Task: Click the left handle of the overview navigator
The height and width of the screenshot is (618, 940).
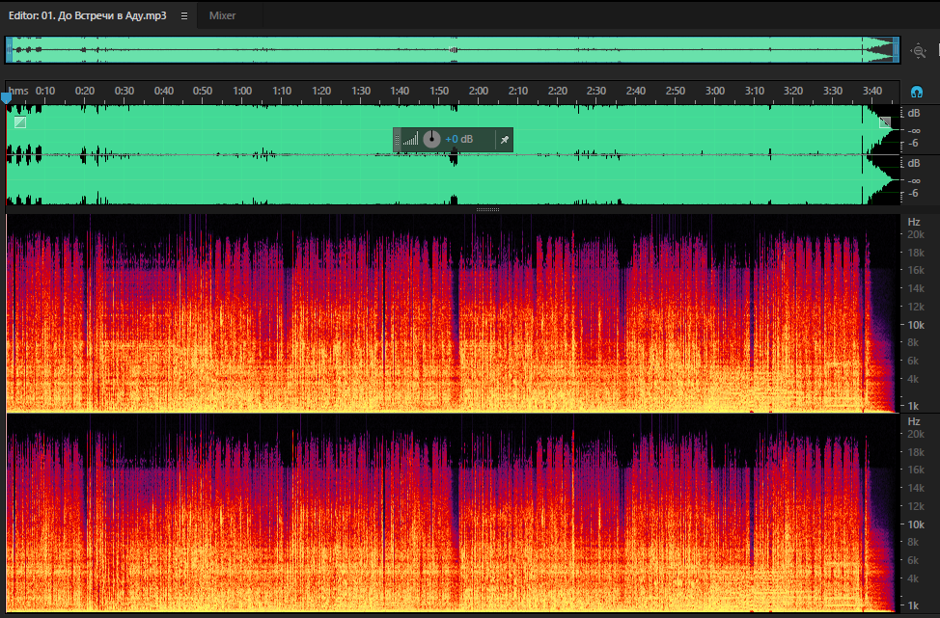Action: tap(9, 50)
